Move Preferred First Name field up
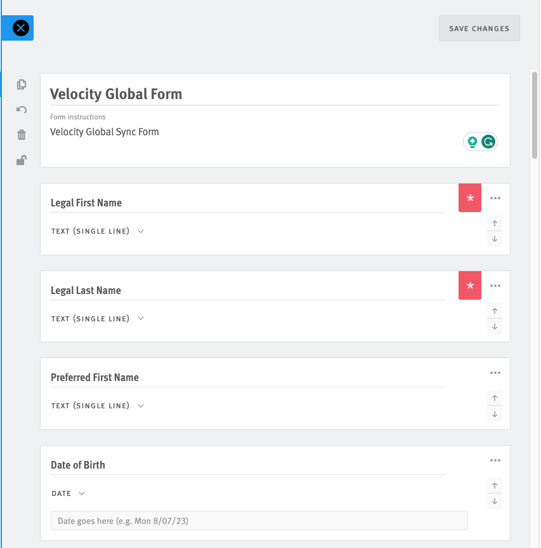This screenshot has width=541, height=548. pyautogui.click(x=495, y=398)
